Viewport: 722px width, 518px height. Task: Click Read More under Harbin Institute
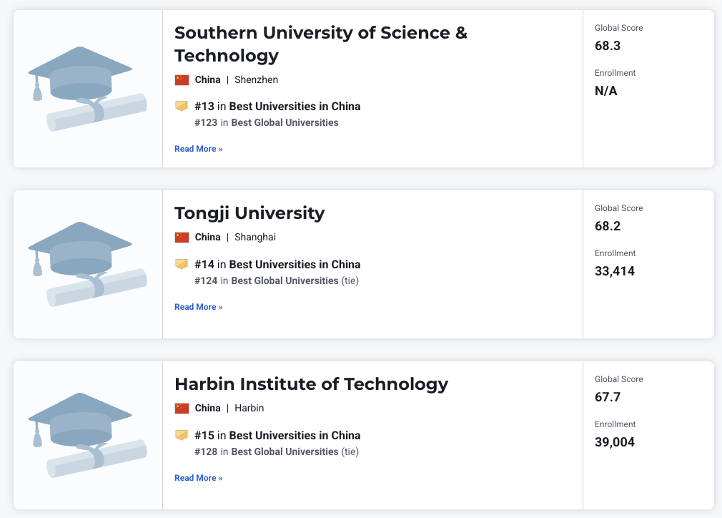(x=198, y=478)
